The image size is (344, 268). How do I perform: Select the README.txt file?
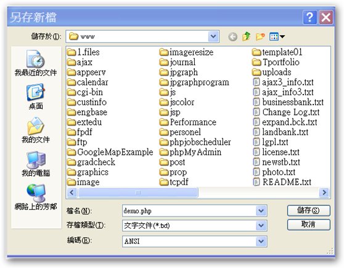point(282,182)
